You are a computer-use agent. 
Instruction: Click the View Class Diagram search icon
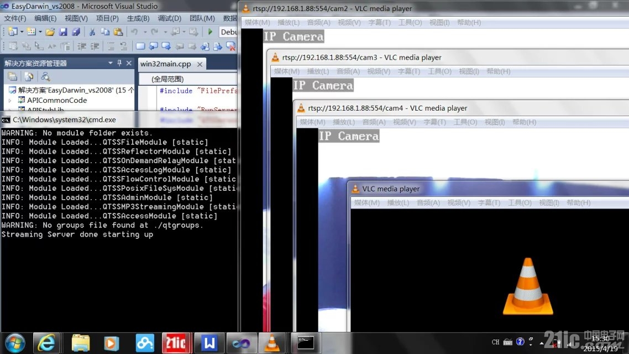[45, 76]
